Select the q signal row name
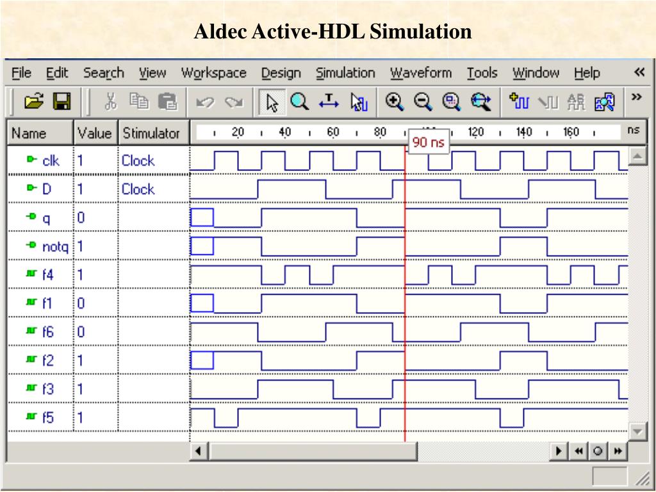656x492 pixels. tap(46, 218)
